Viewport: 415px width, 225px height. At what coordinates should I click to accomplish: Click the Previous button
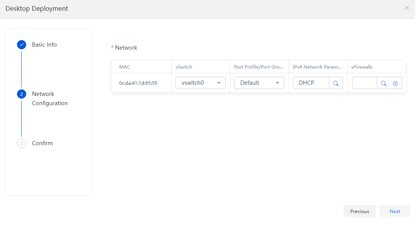coord(359,211)
